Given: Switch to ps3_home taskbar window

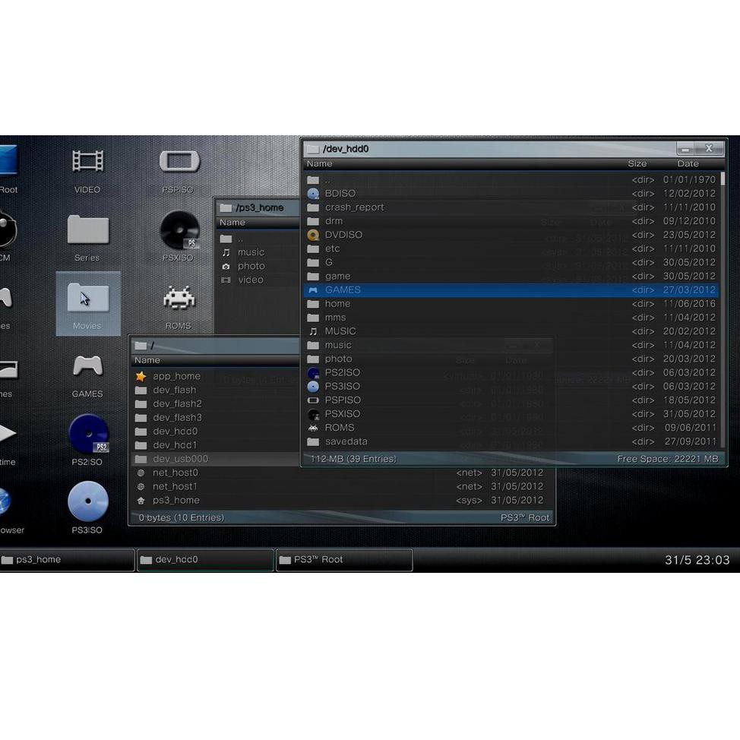Looking at the screenshot, I should tap(67, 560).
